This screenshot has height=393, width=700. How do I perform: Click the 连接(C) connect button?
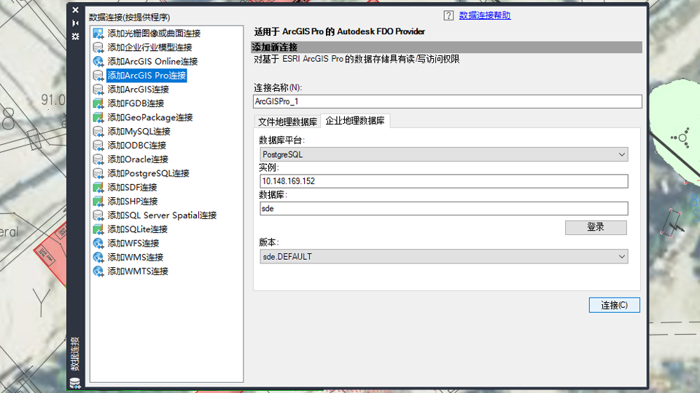[614, 305]
